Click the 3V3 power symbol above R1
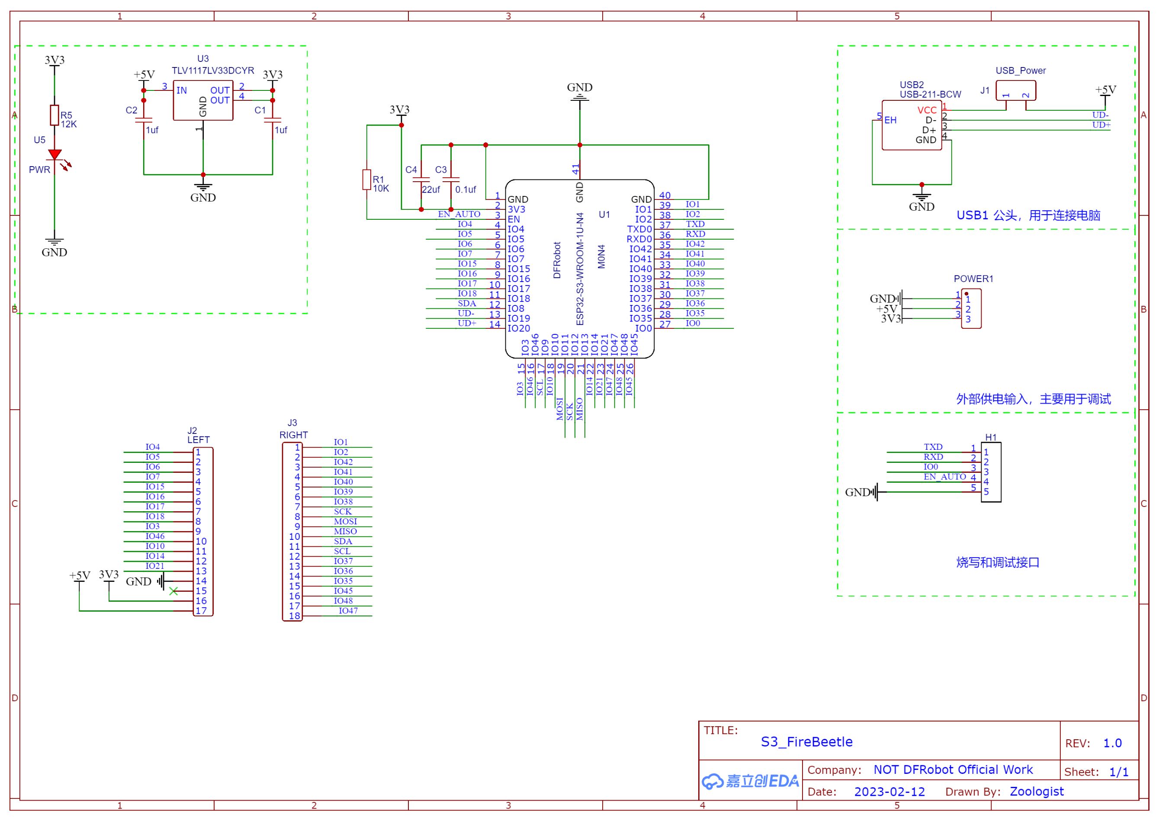1159x821 pixels. point(401,112)
